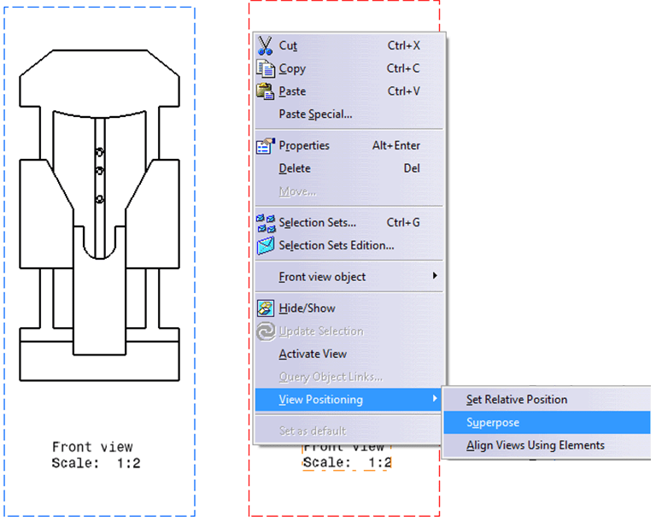Expand the Front view object submenu arrow
Screen dimensions: 656x522
436,277
